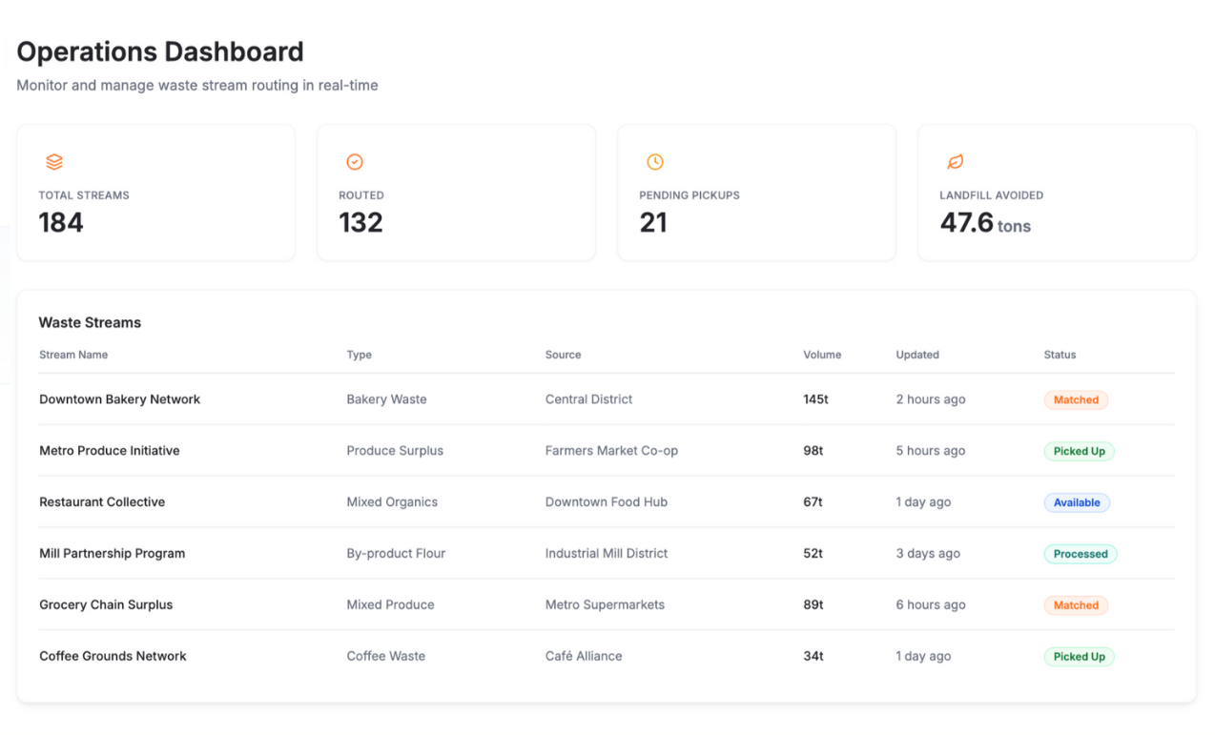Click the checkmark circle icon above Routed
The image size is (1215, 735).
coord(355,162)
